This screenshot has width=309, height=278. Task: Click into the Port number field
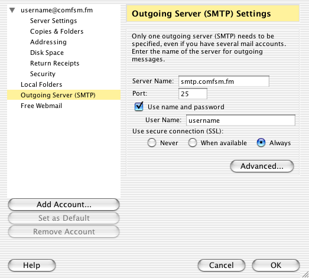point(193,93)
